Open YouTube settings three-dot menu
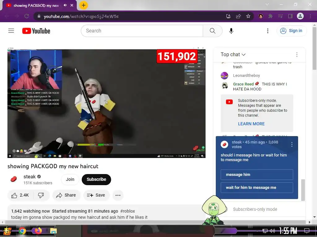The height and width of the screenshot is (237, 317). click(268, 31)
